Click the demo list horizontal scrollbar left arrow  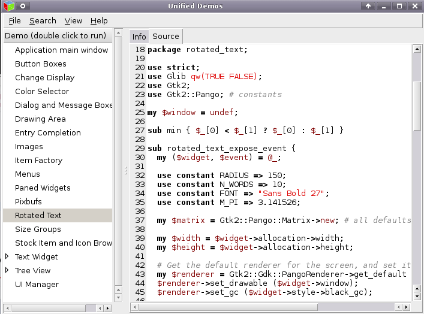click(x=7, y=308)
